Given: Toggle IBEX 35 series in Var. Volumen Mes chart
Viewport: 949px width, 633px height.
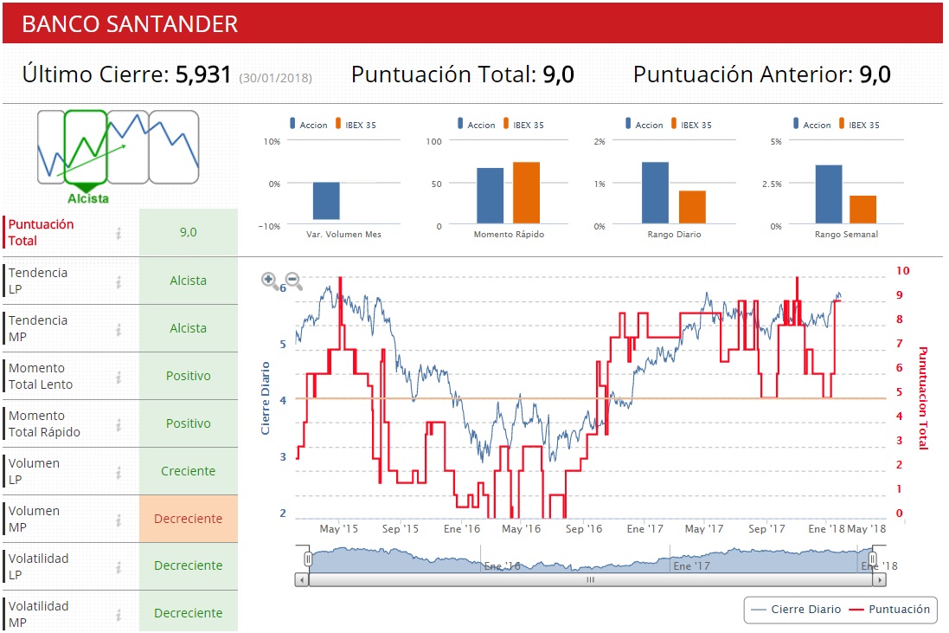Looking at the screenshot, I should (356, 124).
